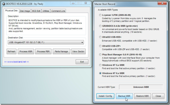Select Windows NT 6.x MBR radio button
The image size is (170, 105).
coord(100,73)
